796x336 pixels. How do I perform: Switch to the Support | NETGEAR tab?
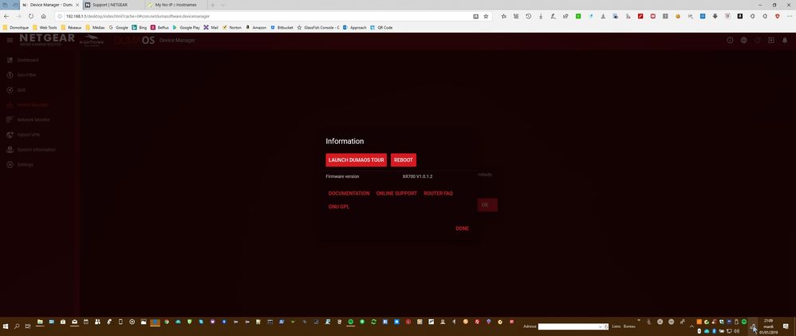tap(112, 5)
